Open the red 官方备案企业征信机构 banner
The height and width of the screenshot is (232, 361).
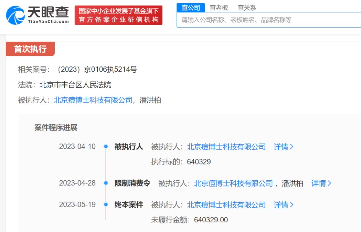(119, 15)
